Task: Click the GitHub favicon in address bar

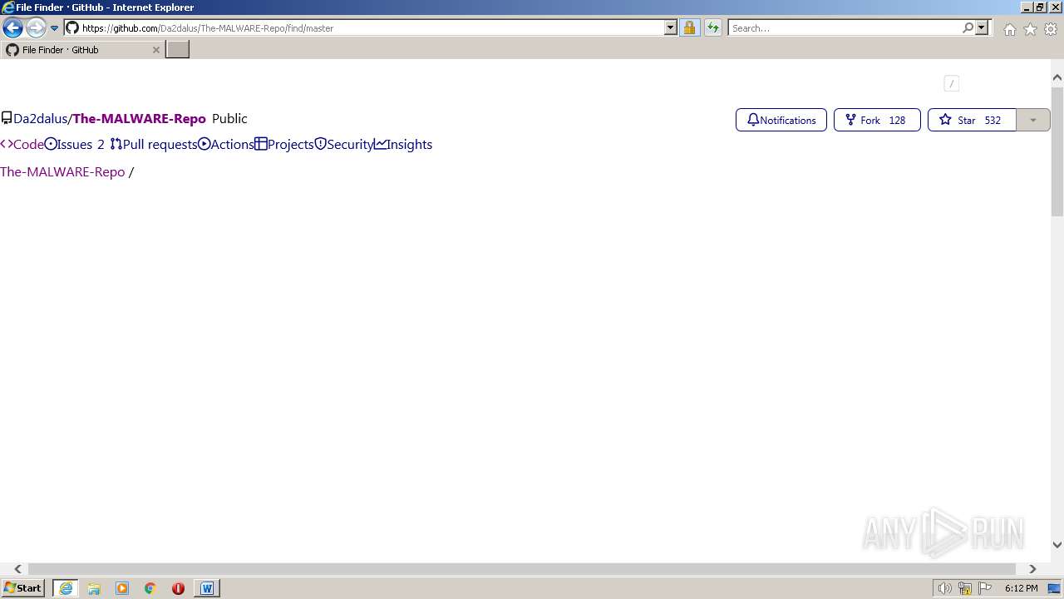Action: click(x=72, y=27)
